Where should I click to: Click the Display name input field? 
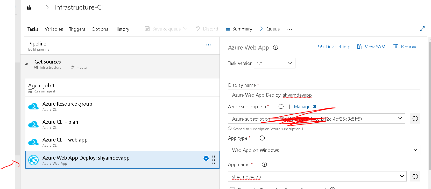point(324,95)
